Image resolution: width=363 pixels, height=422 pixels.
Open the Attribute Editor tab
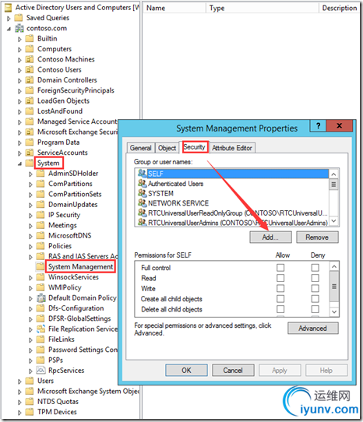pyautogui.click(x=232, y=148)
